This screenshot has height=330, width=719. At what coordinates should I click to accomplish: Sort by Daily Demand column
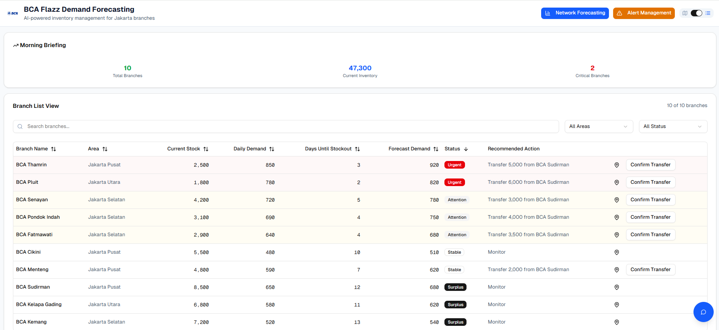tap(254, 149)
